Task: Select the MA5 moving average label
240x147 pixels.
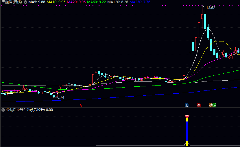Action: tap(37, 2)
